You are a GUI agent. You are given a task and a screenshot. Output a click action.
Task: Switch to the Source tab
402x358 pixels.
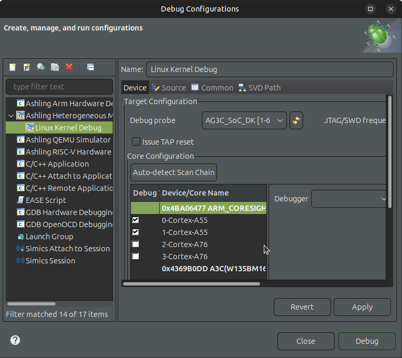[169, 88]
